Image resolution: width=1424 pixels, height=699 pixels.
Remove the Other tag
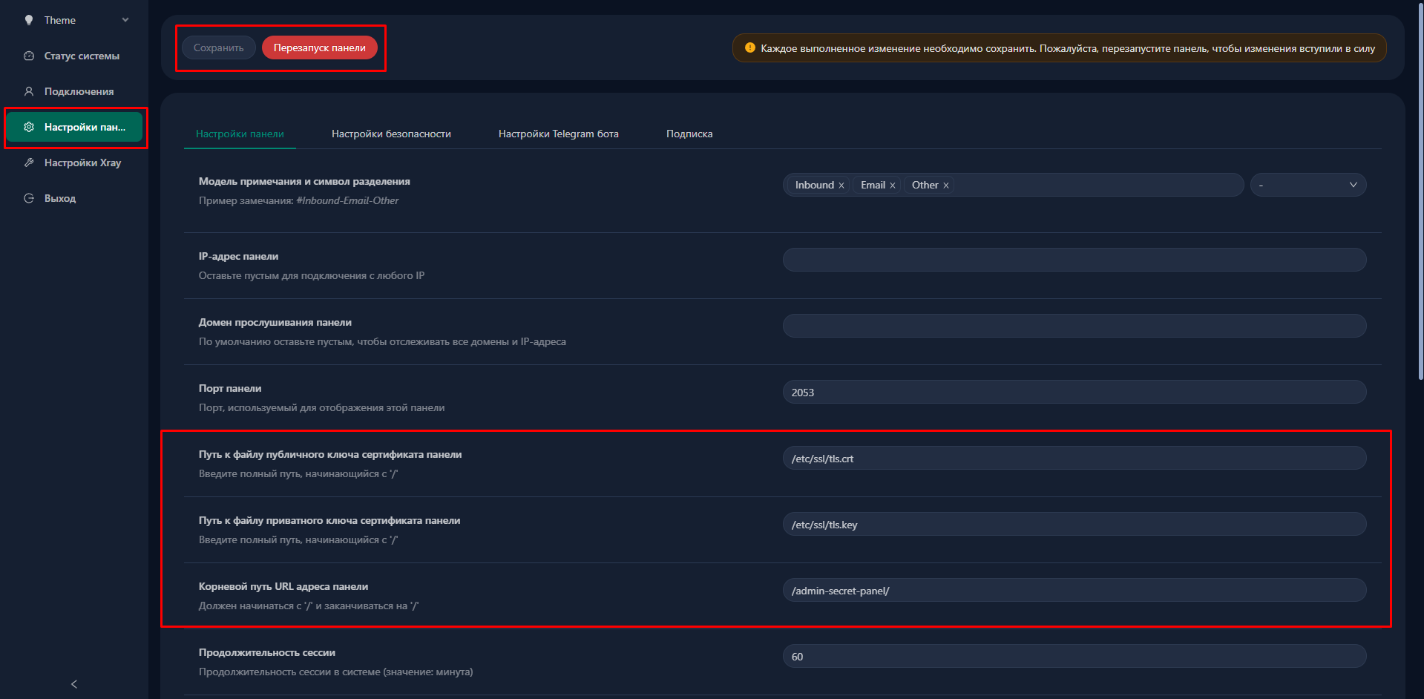click(946, 186)
